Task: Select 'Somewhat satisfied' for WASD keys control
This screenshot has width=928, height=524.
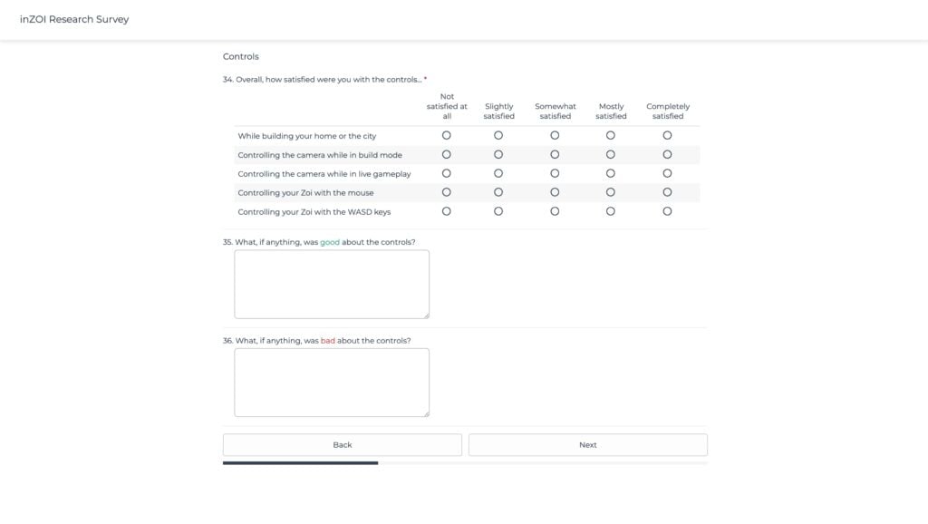Action: [x=555, y=211]
